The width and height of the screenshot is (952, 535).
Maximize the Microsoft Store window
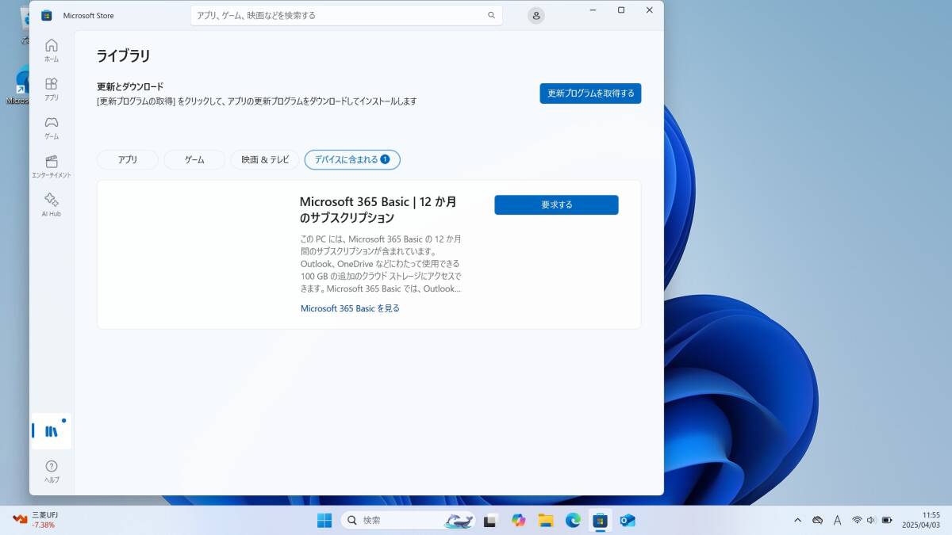coord(621,10)
